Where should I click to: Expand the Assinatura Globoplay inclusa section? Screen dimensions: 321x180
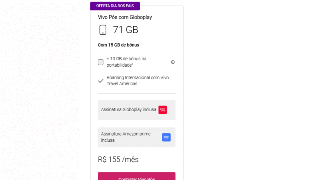point(136,110)
